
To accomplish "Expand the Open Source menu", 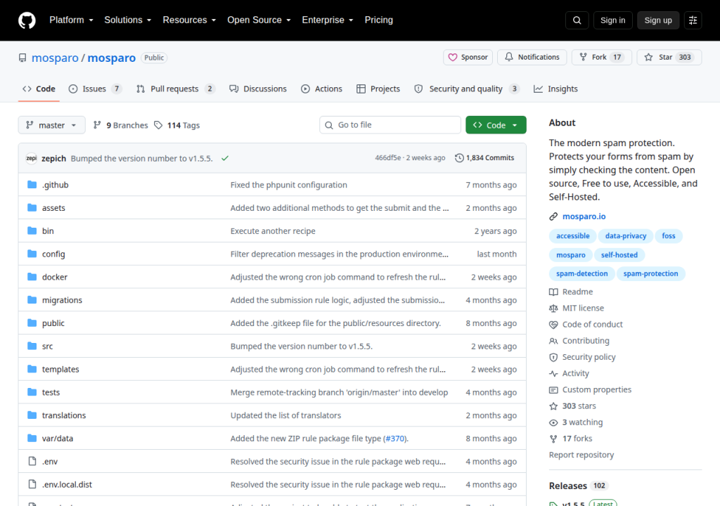I will (259, 20).
